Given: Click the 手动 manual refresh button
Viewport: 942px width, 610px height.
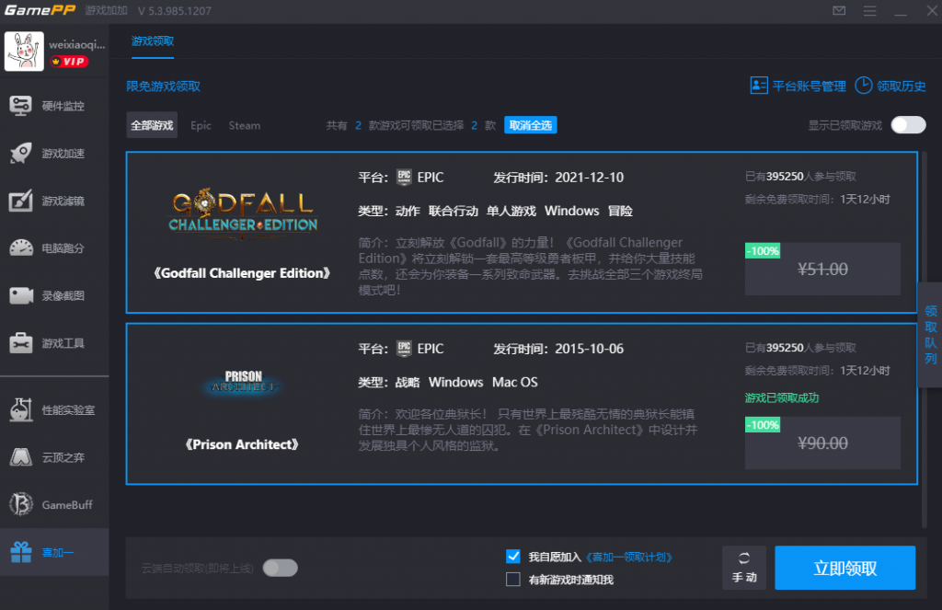Looking at the screenshot, I should (x=743, y=568).
